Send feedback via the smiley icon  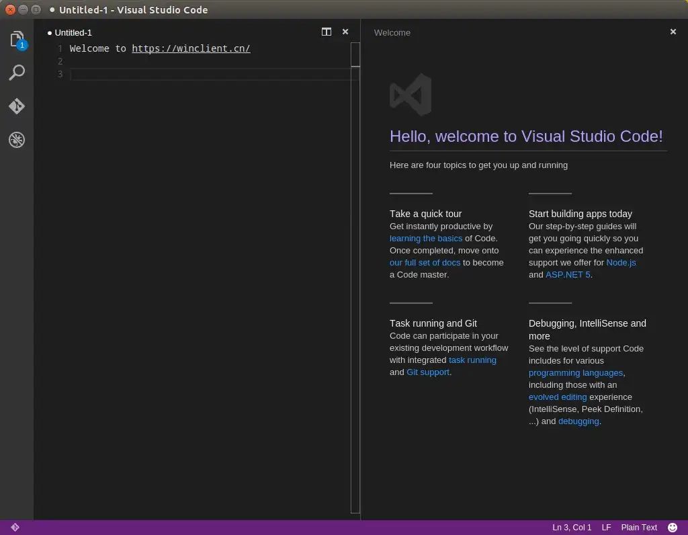pyautogui.click(x=672, y=527)
